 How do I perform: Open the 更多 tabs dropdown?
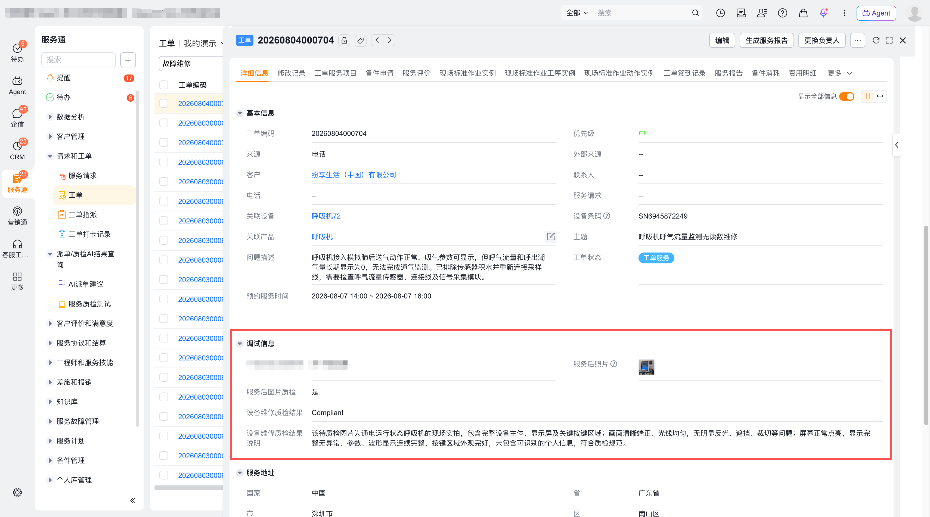pyautogui.click(x=840, y=73)
